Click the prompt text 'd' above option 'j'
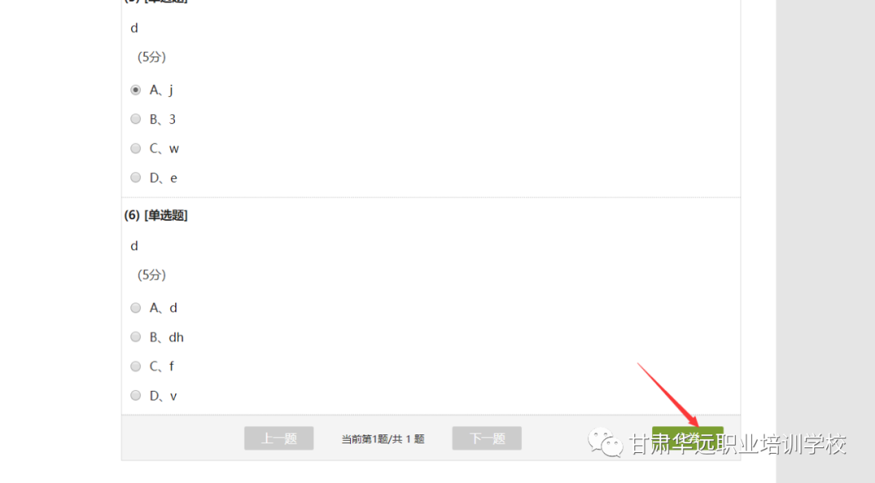875x483 pixels. [x=134, y=28]
